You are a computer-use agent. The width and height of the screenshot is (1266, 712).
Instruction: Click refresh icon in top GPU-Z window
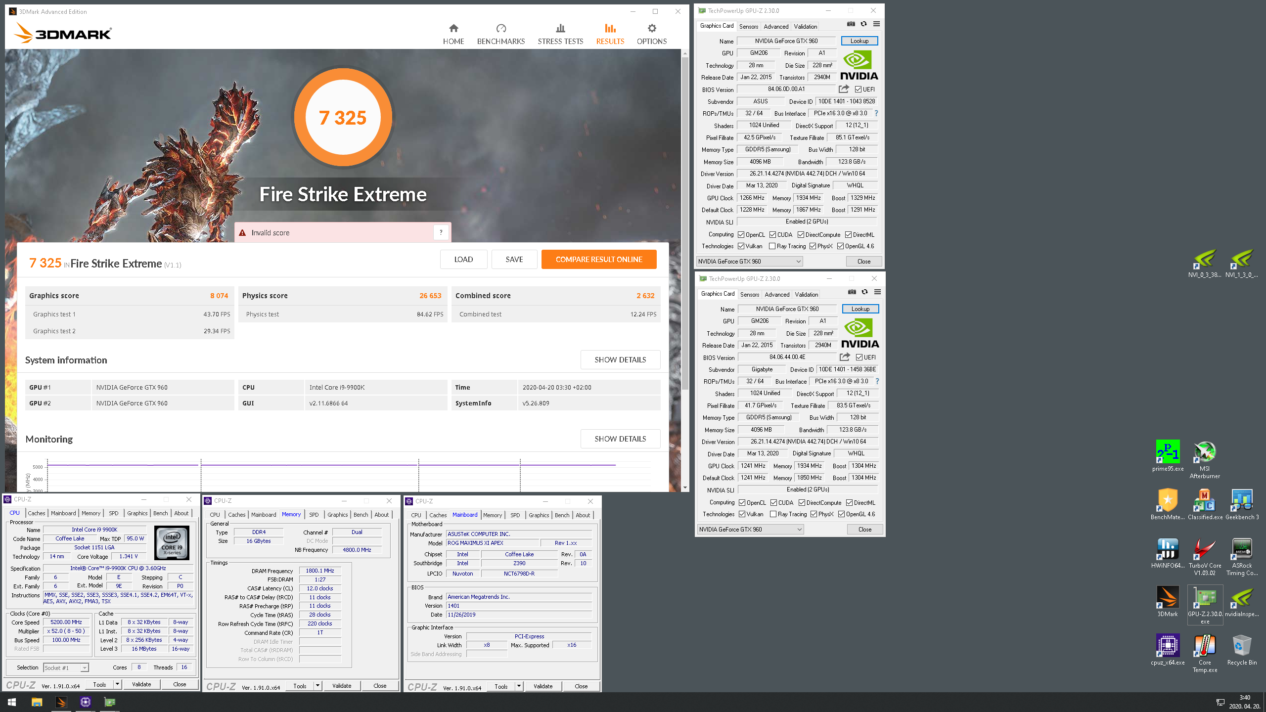tap(863, 24)
